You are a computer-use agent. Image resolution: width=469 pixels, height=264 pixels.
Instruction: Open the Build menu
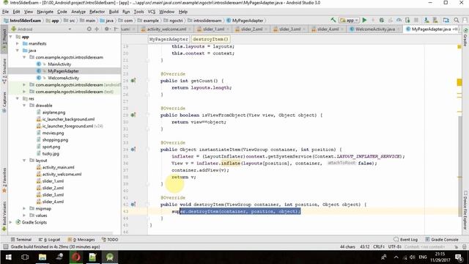[x=114, y=12]
